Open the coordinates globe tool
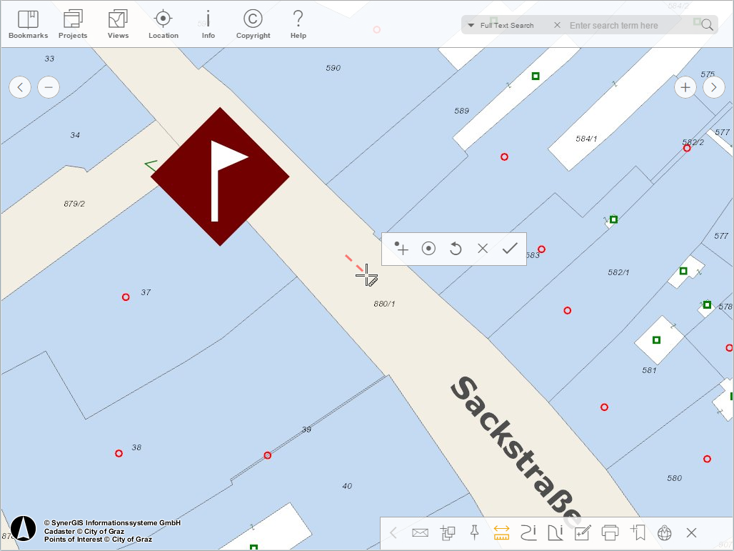This screenshot has width=734, height=551. click(665, 532)
